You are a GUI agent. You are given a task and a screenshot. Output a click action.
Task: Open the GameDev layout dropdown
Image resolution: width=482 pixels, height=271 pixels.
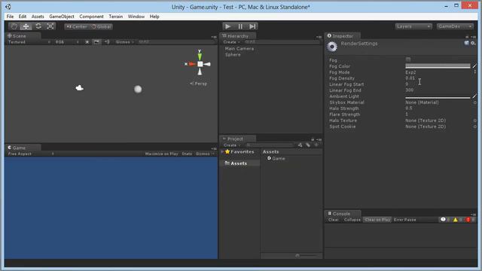tap(455, 26)
